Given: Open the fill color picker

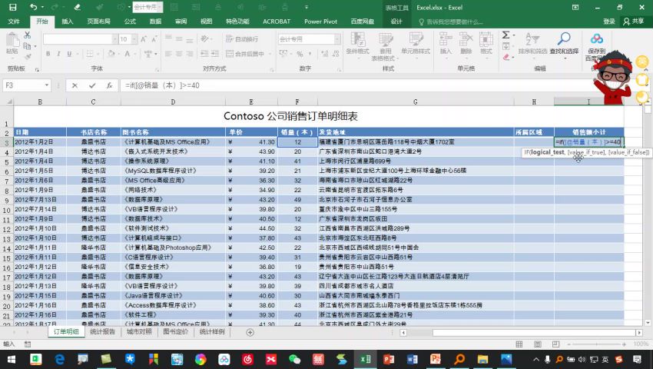Looking at the screenshot, I should click(111, 54).
